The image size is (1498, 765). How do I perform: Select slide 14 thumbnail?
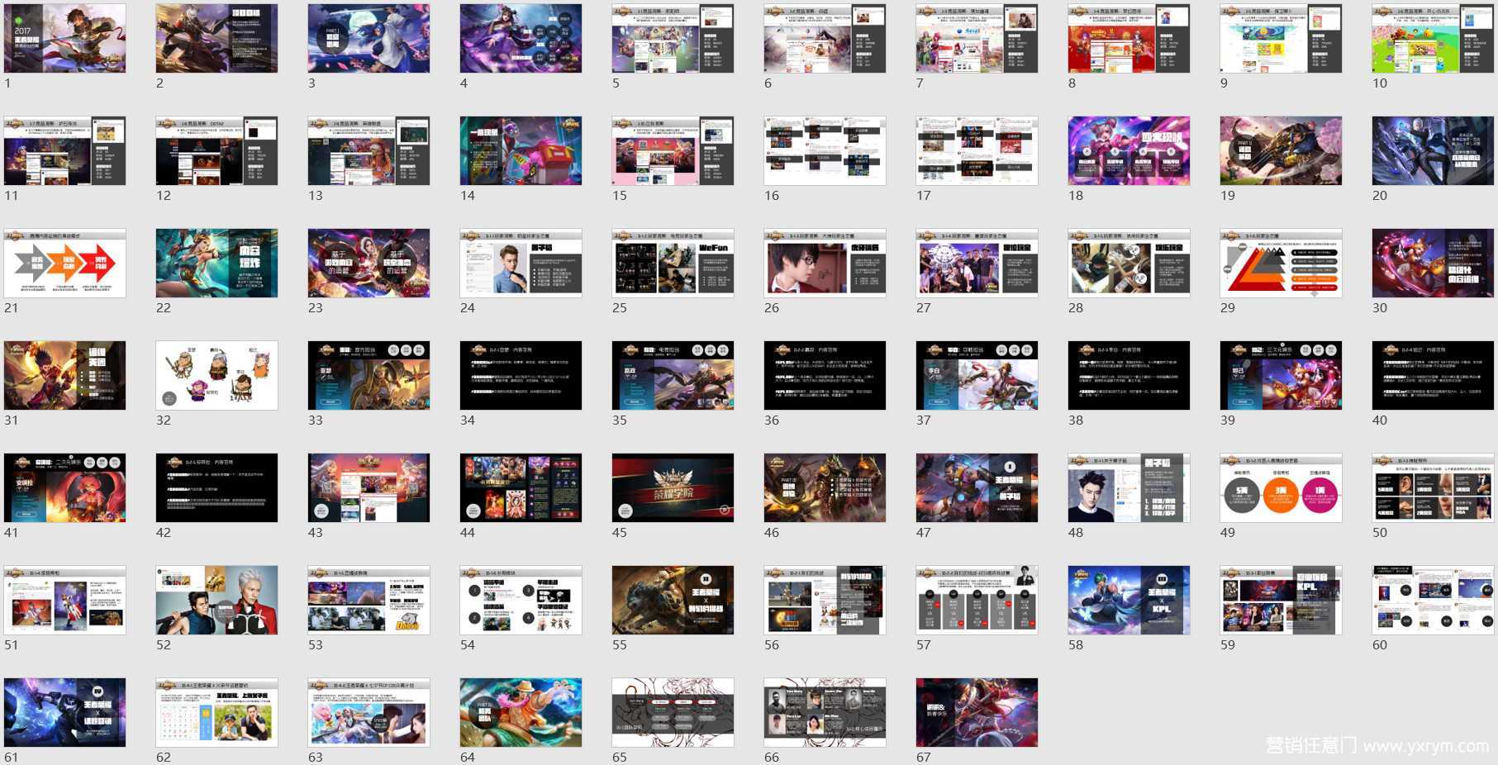click(521, 150)
